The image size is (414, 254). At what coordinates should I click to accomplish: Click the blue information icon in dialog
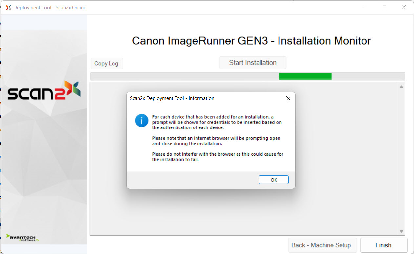click(142, 121)
